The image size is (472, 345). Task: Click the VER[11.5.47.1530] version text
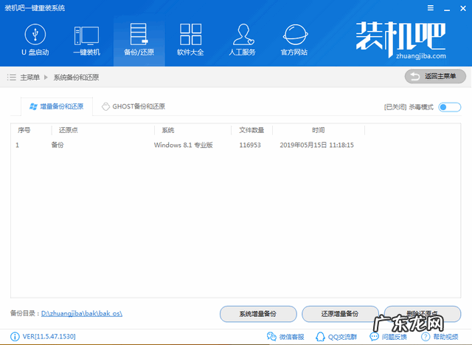[x=49, y=337]
